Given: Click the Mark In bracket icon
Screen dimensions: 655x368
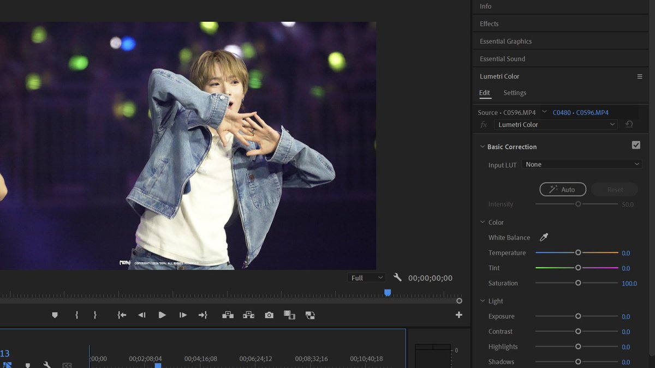Looking at the screenshot, I should (x=76, y=315).
